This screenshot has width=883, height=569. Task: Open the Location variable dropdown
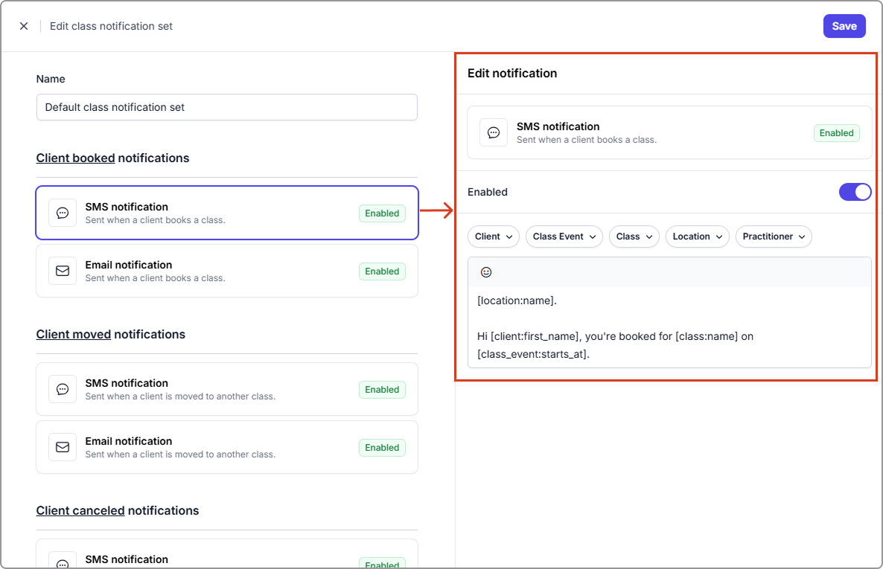coord(697,237)
